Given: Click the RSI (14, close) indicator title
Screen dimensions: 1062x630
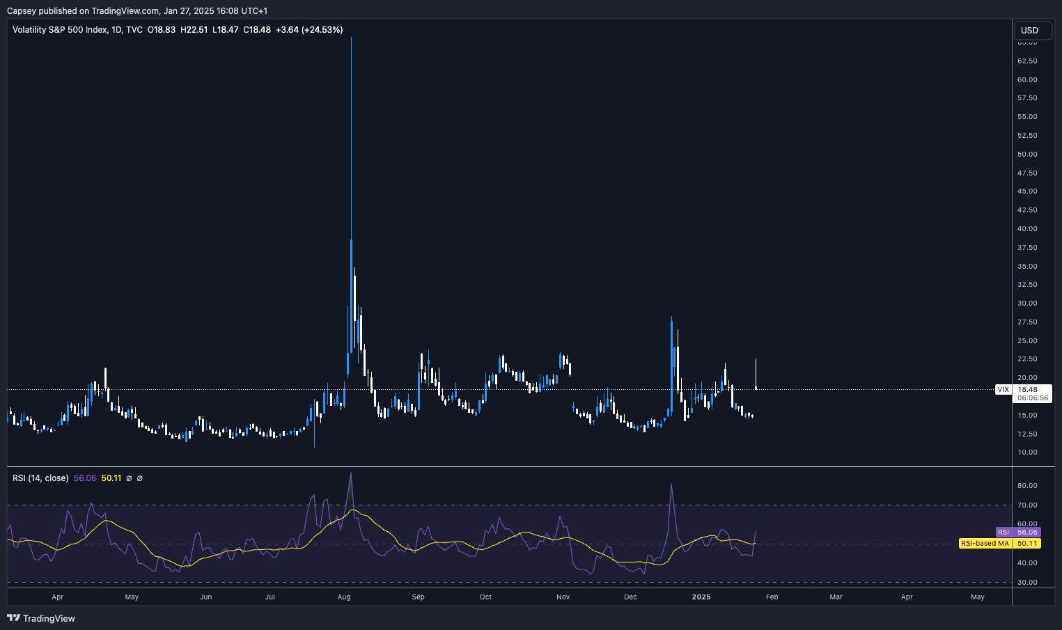Looking at the screenshot, I should 40,478.
